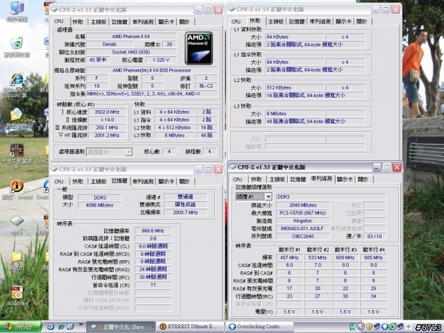444x333 pixels.
Task: Launch the Internet Explorer desktop shortcut
Action: [17, 85]
